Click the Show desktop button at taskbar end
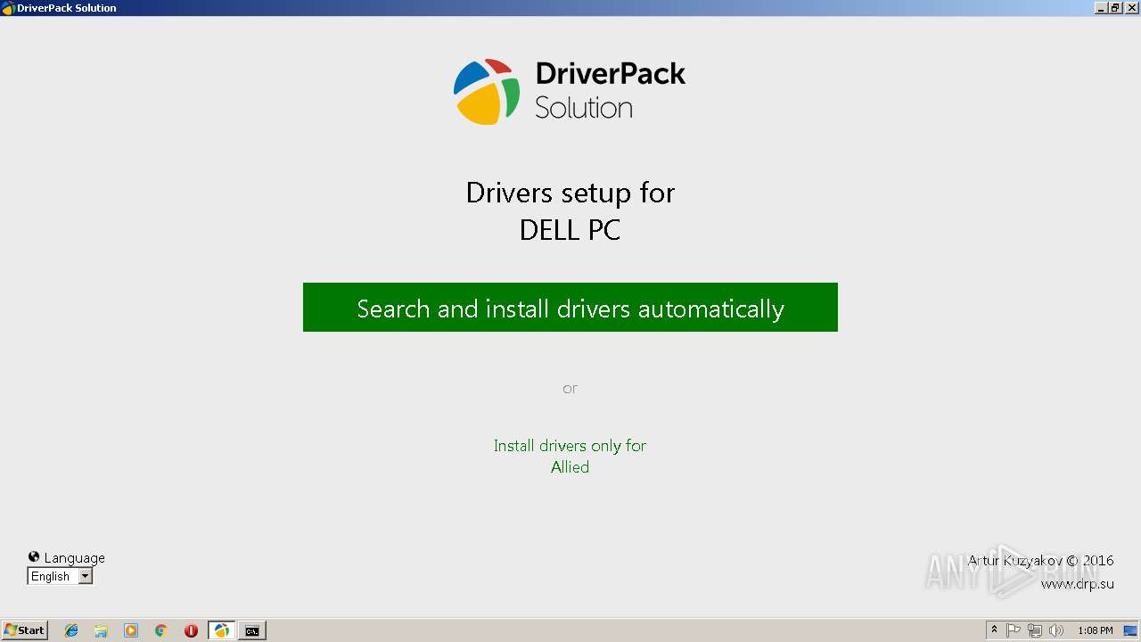The width and height of the screenshot is (1141, 642). (1130, 630)
